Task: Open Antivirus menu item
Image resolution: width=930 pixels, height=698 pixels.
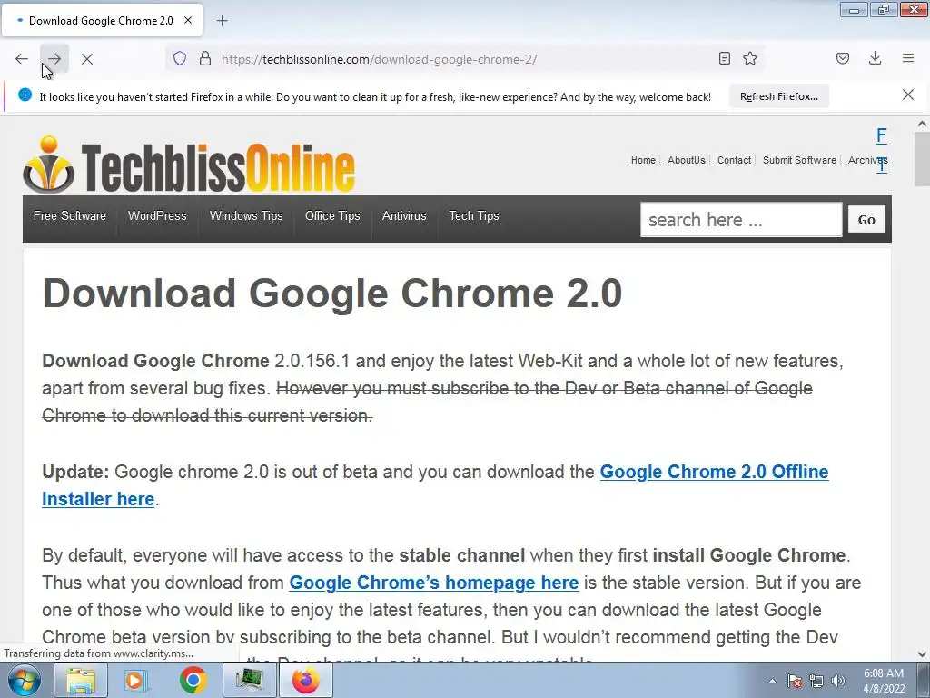Action: [x=404, y=216]
